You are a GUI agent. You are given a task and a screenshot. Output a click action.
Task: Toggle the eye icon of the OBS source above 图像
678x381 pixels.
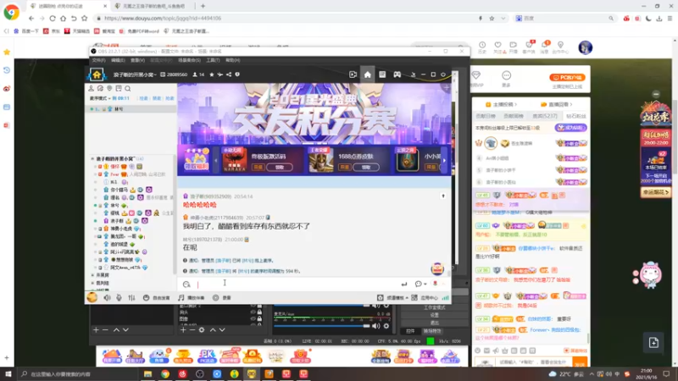click(x=253, y=312)
